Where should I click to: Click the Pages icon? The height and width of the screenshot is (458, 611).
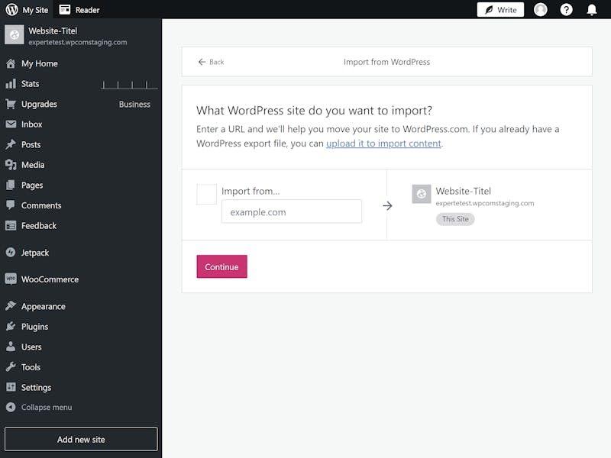11,185
